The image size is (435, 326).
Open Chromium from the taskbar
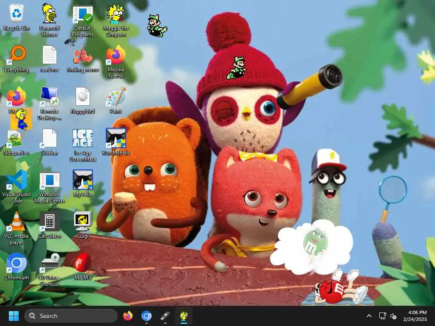[146, 316]
